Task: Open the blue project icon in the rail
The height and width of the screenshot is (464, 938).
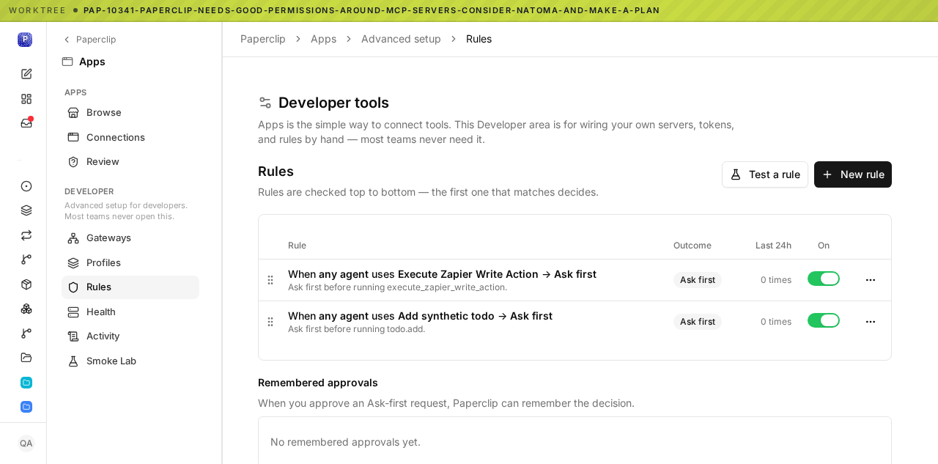Action: pos(26,407)
